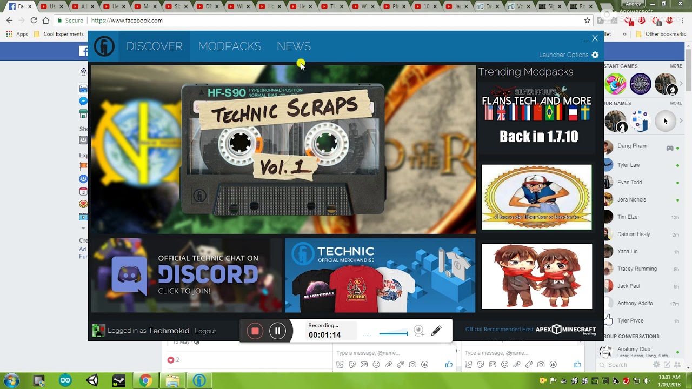Pause the recording
Viewport: 692px width, 389px height.
(277, 331)
